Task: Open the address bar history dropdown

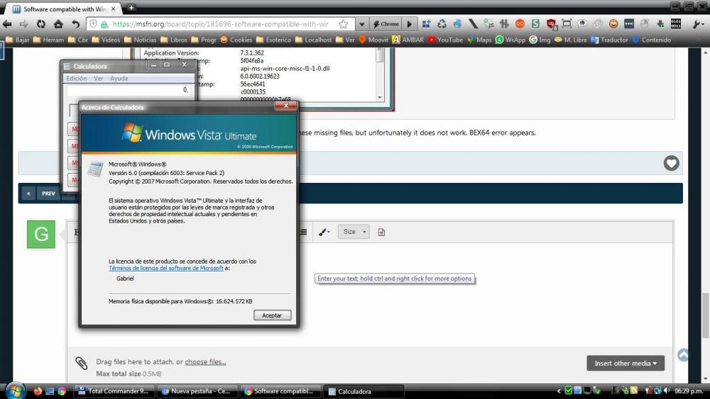Action: (361, 24)
